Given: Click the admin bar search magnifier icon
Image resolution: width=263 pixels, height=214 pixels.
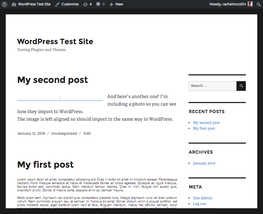Looking at the screenshot, I should coord(258,4).
